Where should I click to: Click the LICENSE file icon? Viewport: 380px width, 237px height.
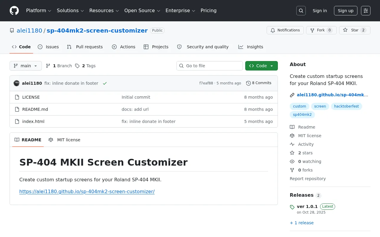[17, 97]
